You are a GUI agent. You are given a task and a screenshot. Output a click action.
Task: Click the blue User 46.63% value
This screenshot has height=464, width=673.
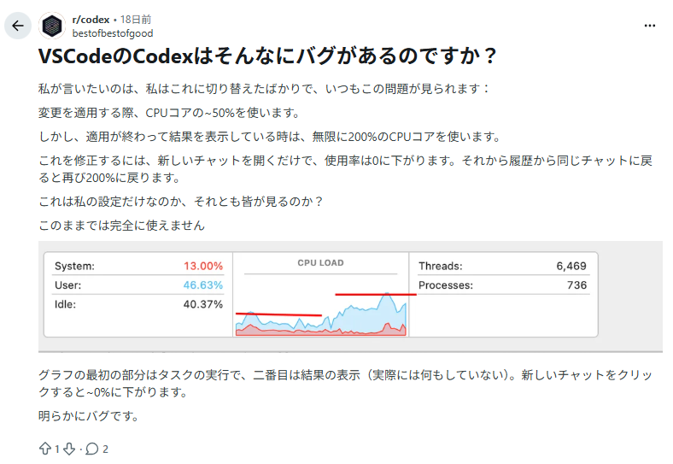coord(202,285)
